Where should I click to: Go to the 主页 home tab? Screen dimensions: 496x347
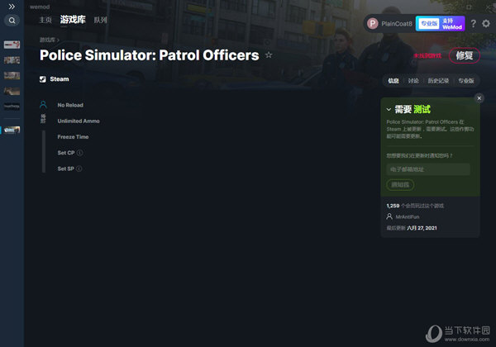pos(45,20)
